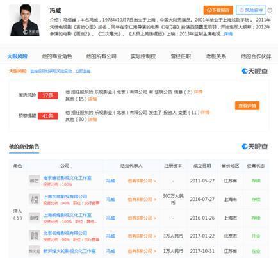Click the 立即监控 risk monitoring link
Image resolution: width=278 pixels, height=258 pixels.
[x=83, y=71]
